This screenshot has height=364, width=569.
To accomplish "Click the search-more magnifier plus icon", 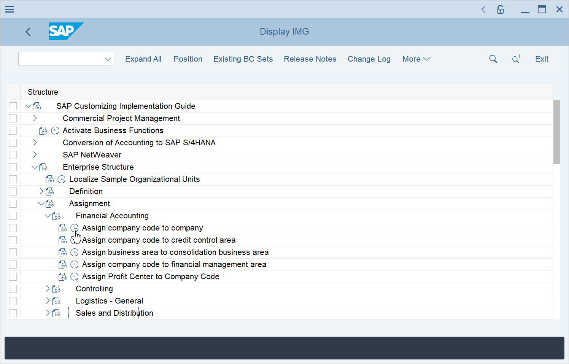I will [x=516, y=59].
